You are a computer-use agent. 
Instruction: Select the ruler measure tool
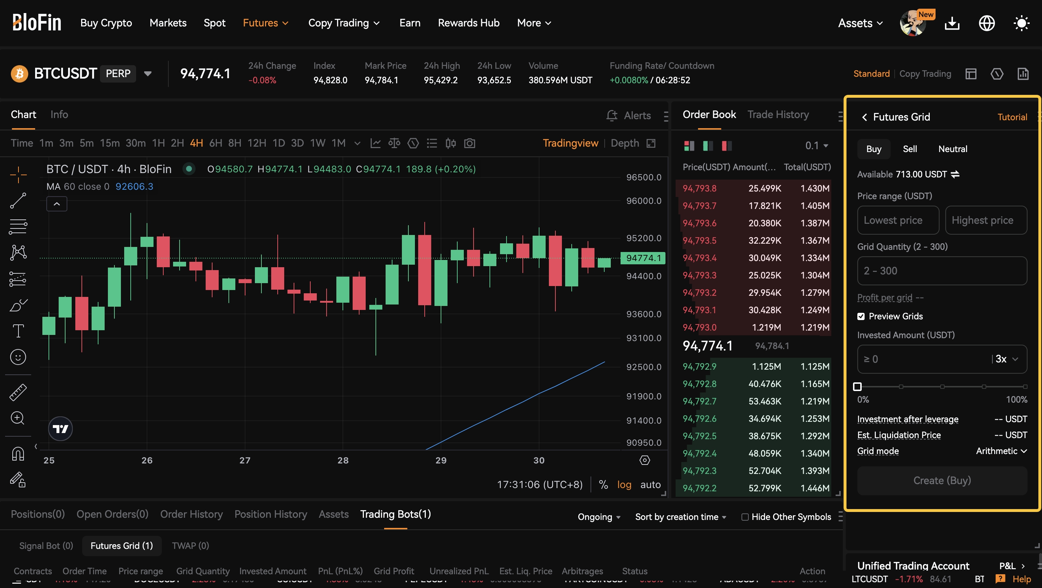[18, 392]
